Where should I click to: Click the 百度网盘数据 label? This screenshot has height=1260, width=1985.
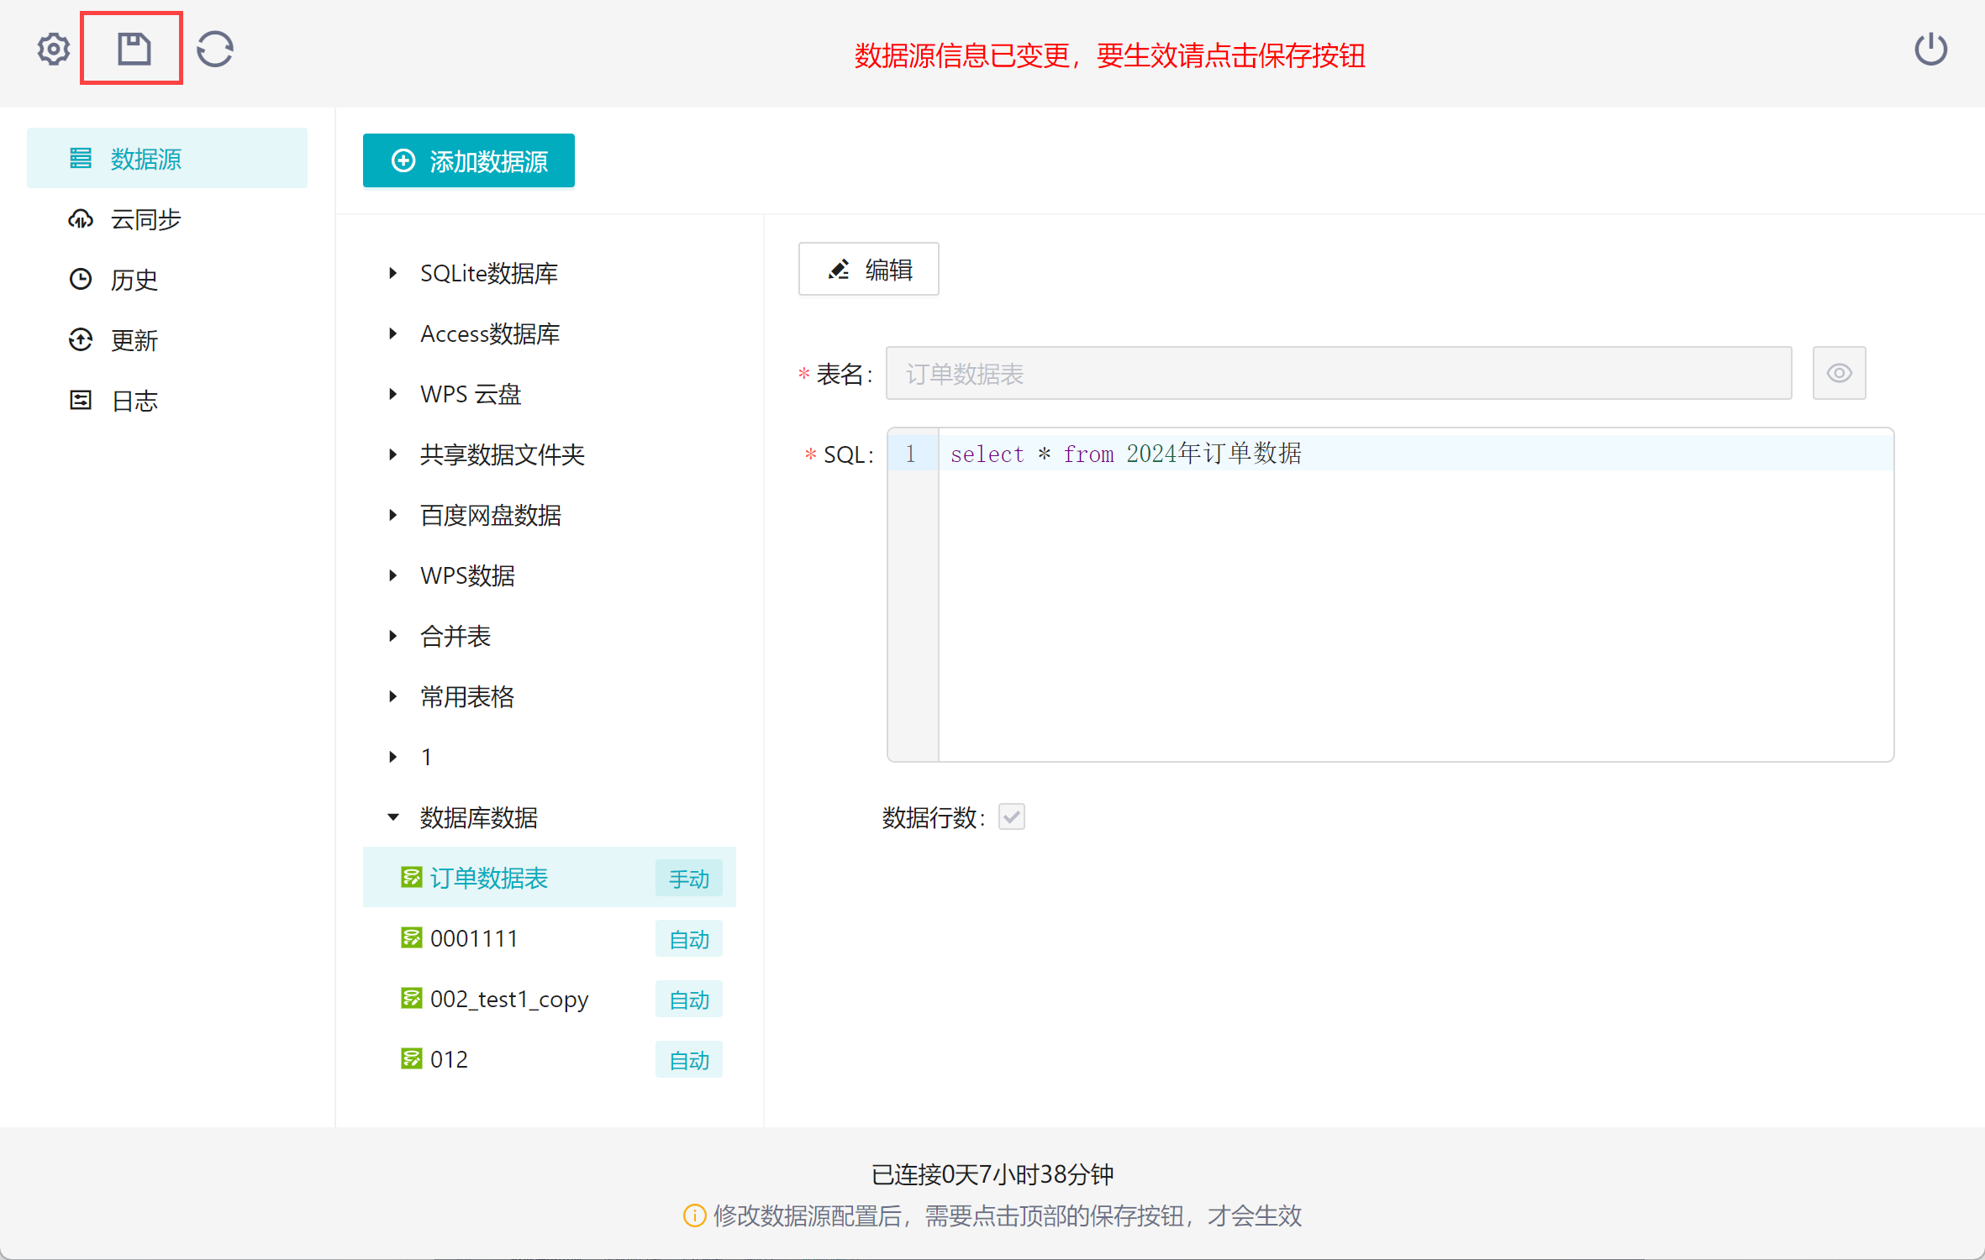coord(491,515)
